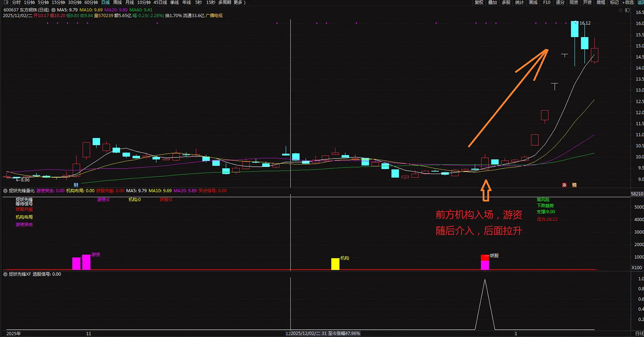
Task: Toggle 简框 simplified frame mode
Action: click(601, 3)
